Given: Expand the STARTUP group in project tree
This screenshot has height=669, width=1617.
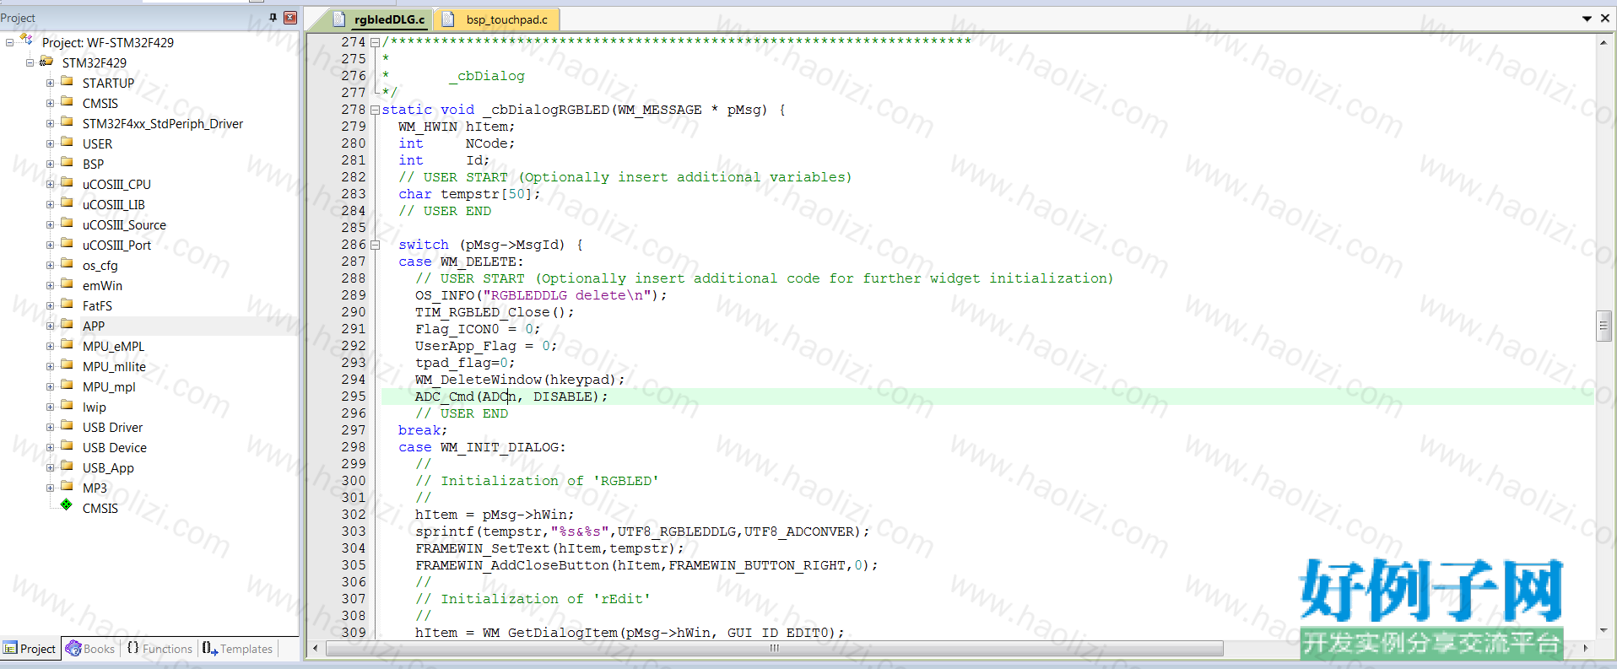Looking at the screenshot, I should click(x=50, y=83).
